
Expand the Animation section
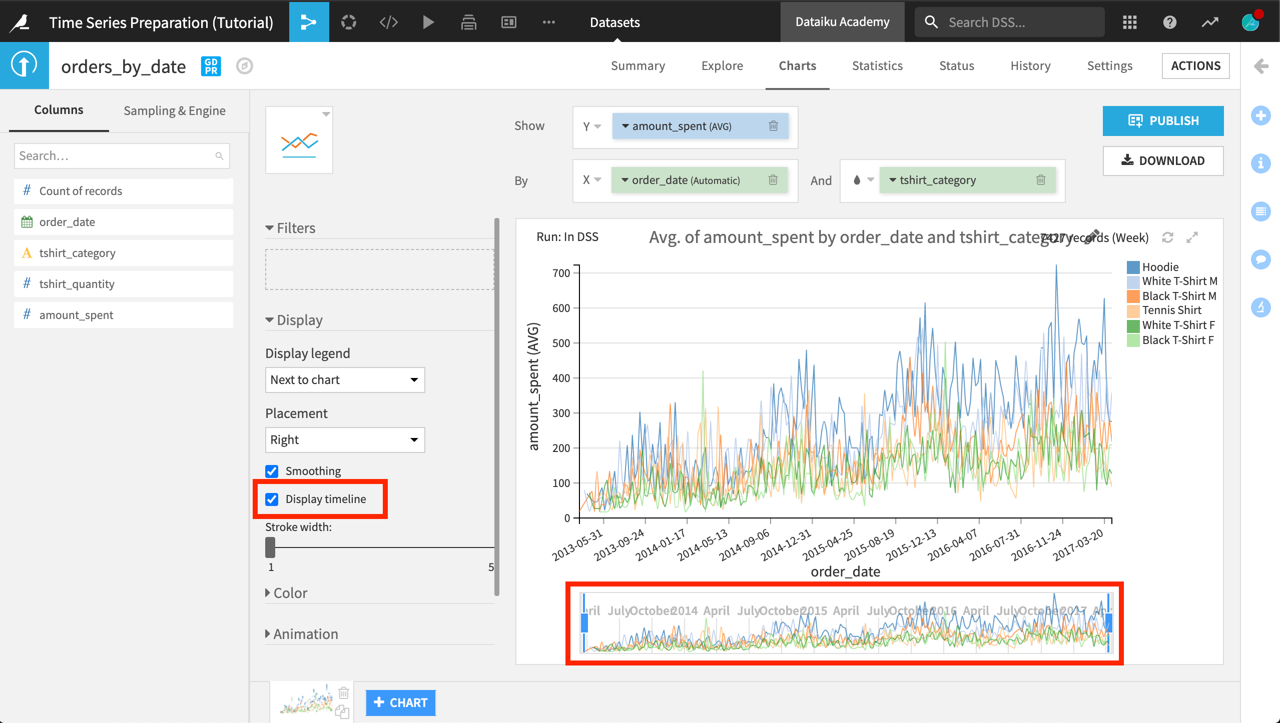(x=306, y=632)
